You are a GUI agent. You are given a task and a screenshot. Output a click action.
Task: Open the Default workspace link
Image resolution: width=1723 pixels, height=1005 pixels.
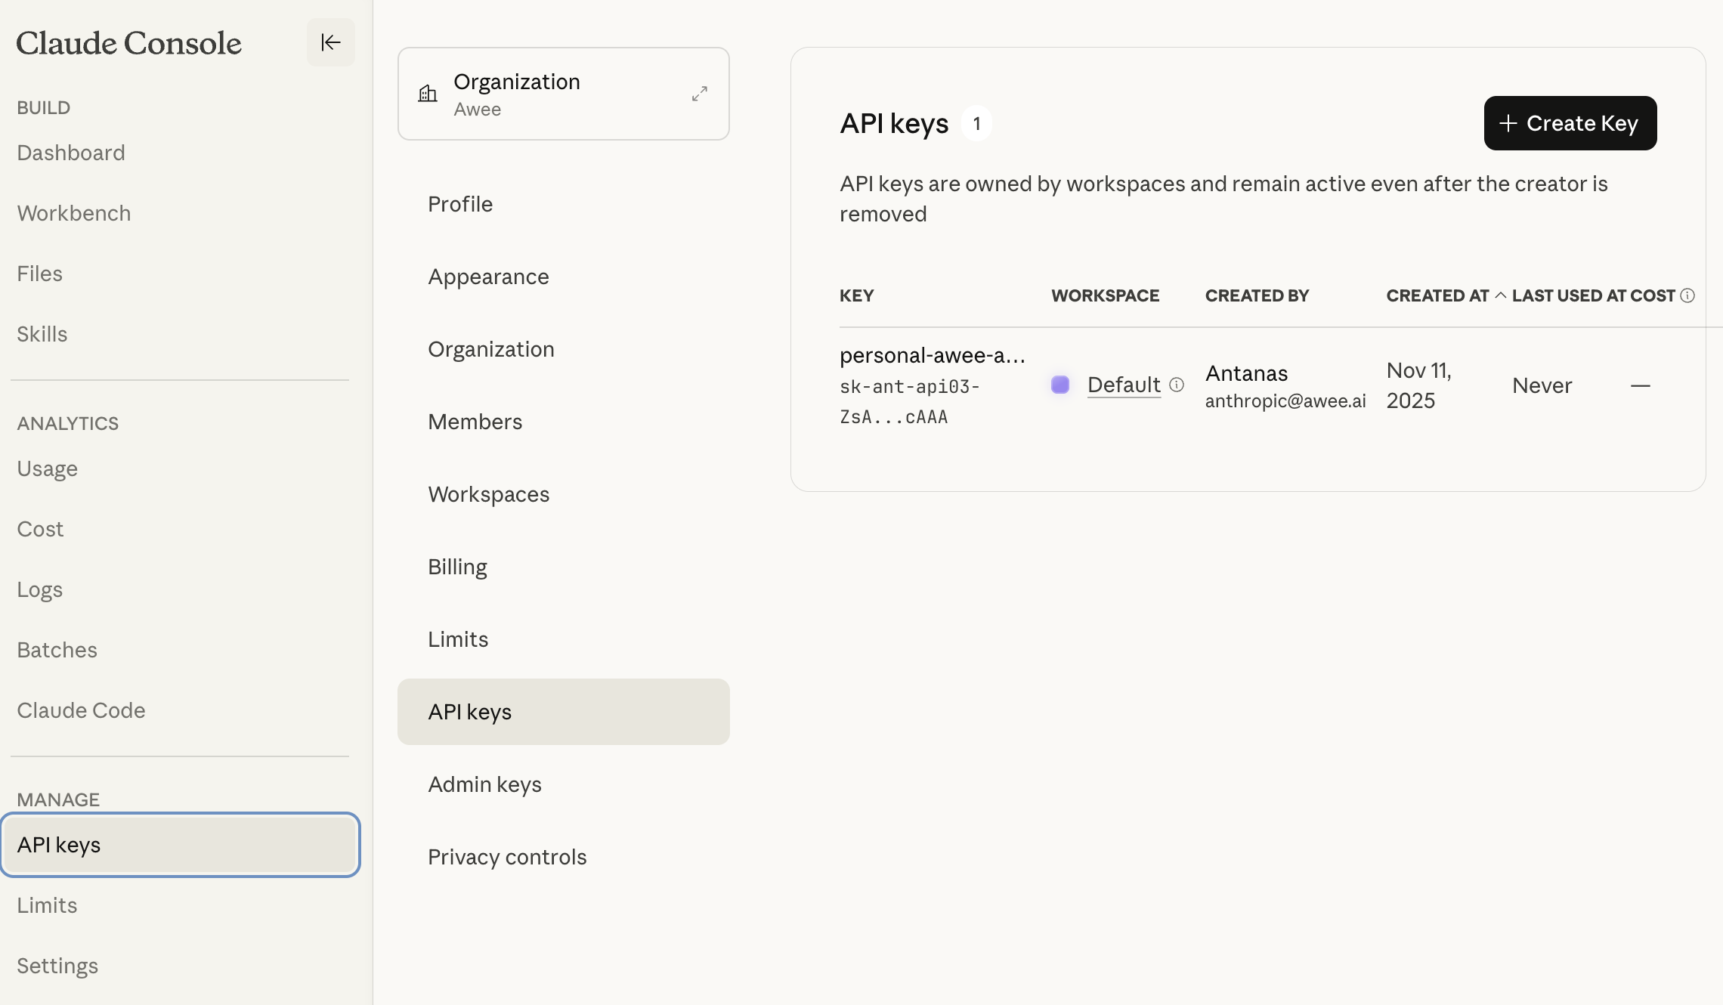tap(1123, 385)
